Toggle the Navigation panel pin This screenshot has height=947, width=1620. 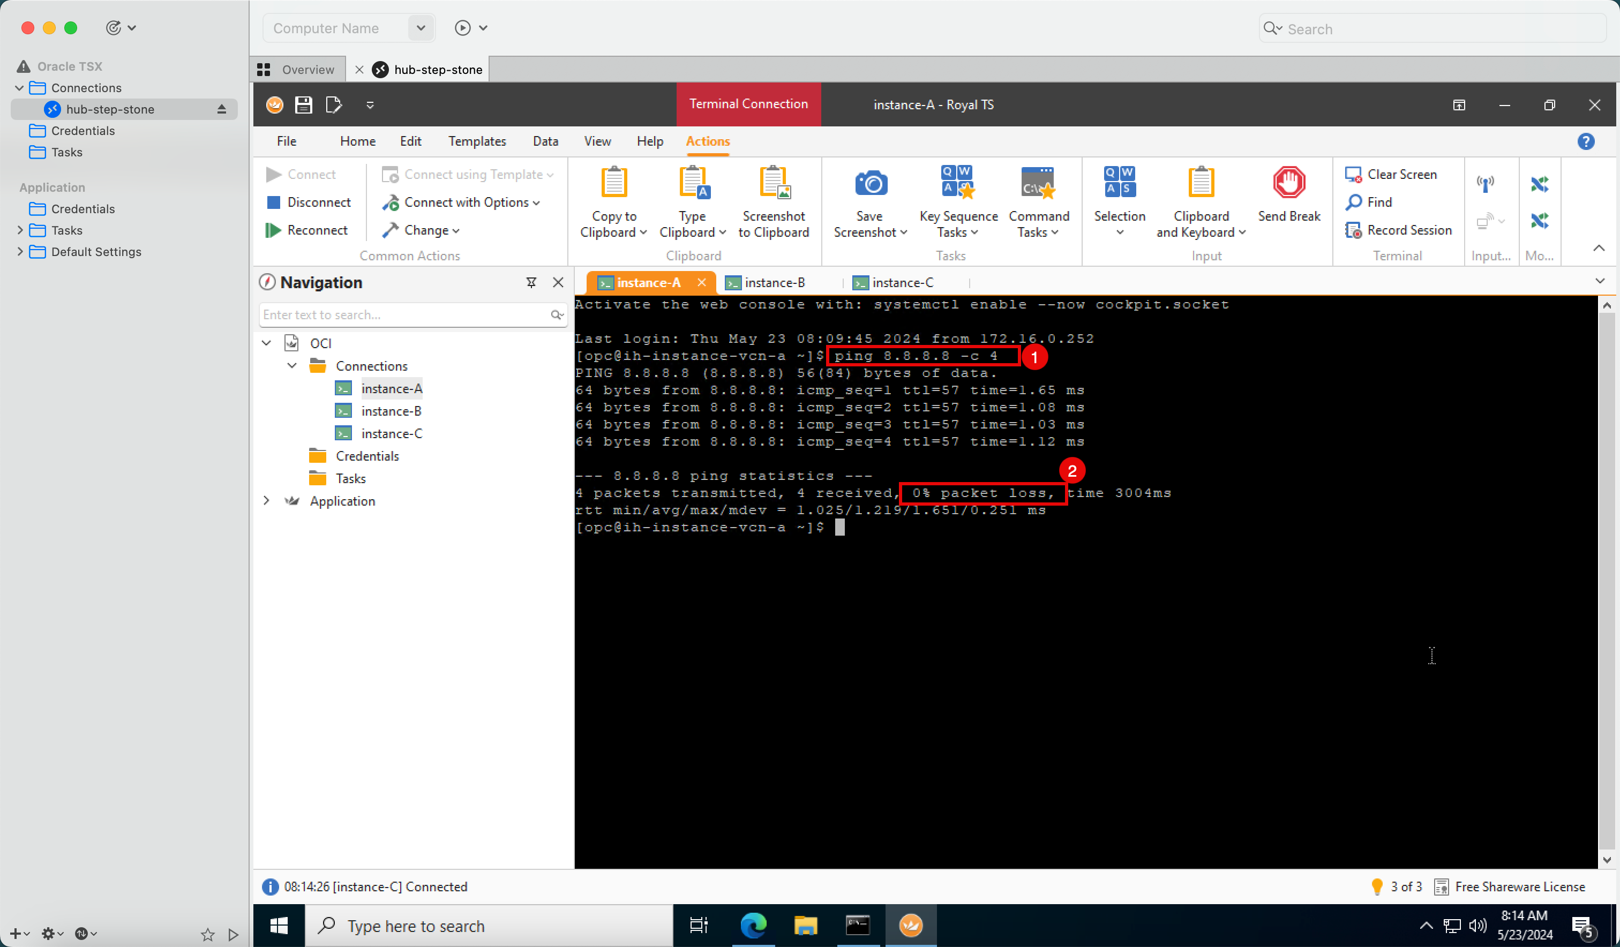point(531,283)
